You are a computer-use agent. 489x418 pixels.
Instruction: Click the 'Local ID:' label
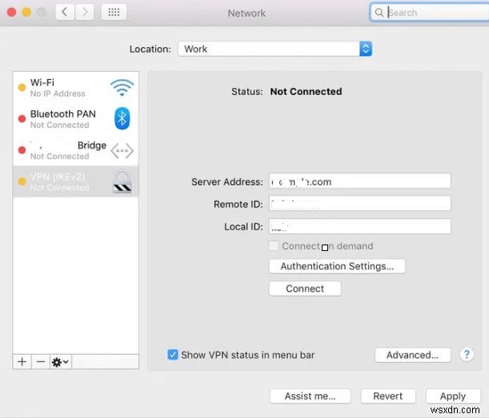(x=243, y=227)
